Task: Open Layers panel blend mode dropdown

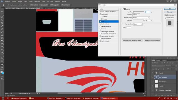Action: click(158, 66)
